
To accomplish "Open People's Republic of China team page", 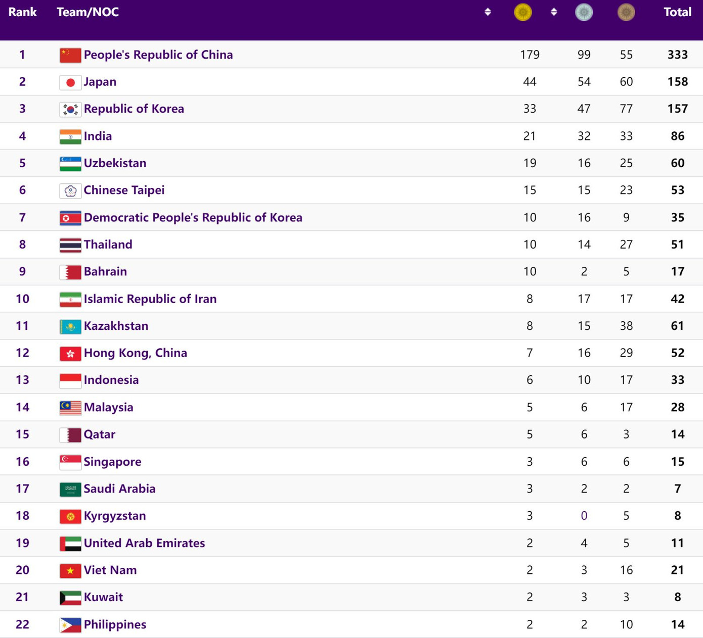I will coord(158,55).
